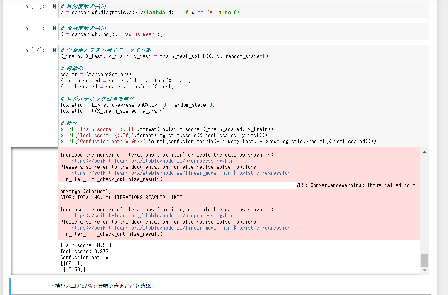Click the ConvergenceWarning message text
This screenshot has height=295, width=448.
(x=356, y=185)
